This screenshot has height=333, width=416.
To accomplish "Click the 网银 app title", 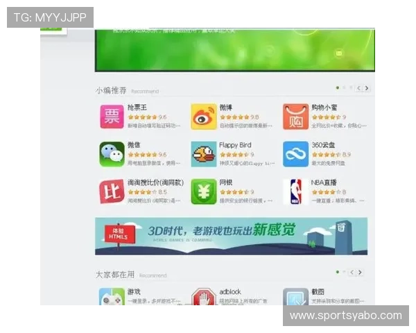I will point(226,182).
